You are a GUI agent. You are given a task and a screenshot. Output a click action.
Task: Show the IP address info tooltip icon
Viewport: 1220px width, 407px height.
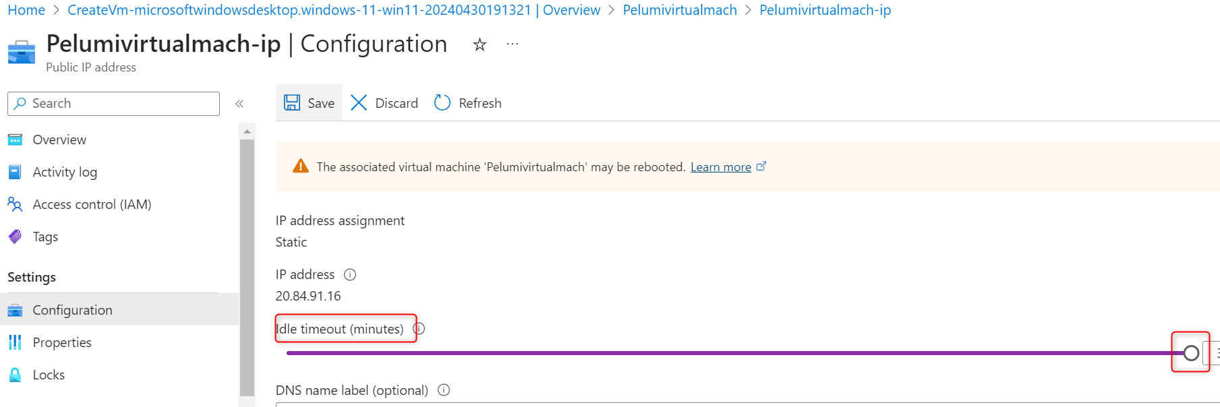[x=350, y=274]
